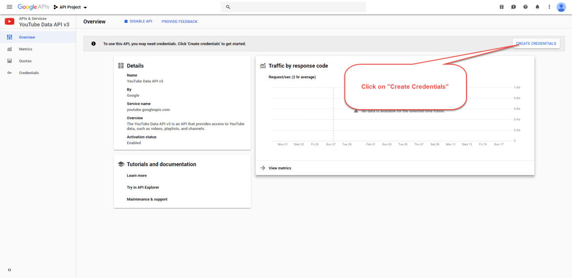Open the Learn more link
Viewport: 572px width, 278px height.
[x=137, y=176]
